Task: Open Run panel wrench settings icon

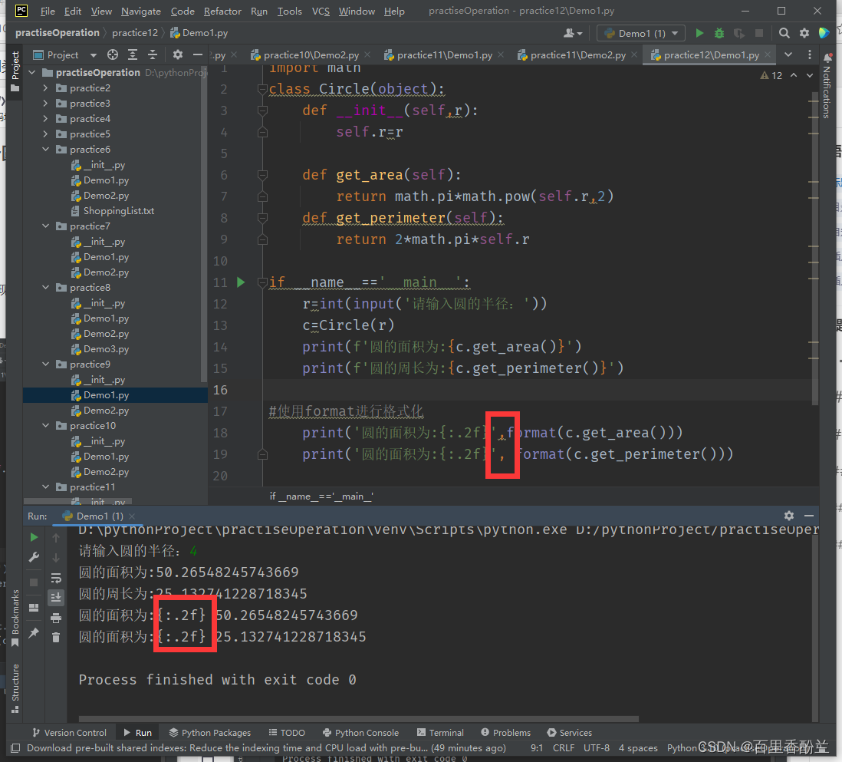Action: coord(34,557)
